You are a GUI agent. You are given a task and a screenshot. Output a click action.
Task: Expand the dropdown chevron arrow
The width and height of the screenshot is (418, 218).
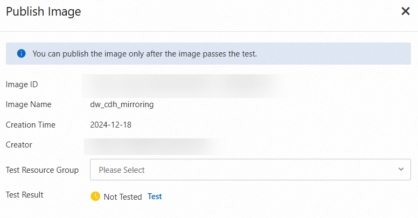click(x=401, y=170)
